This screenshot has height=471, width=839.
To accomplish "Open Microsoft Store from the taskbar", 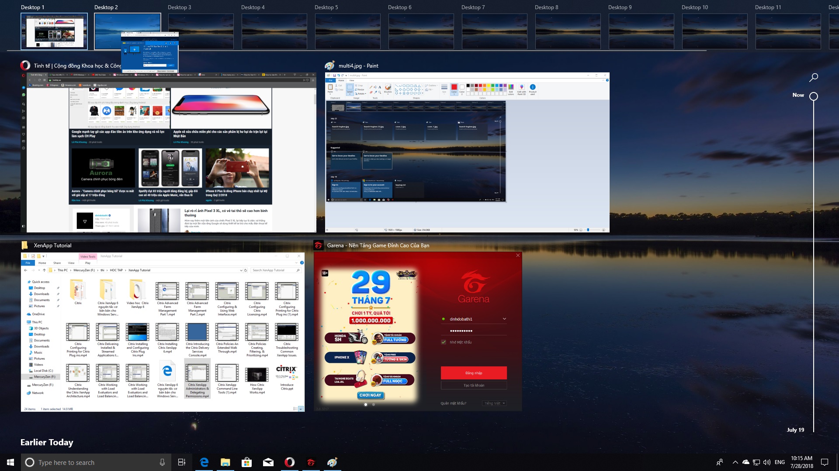I will (x=247, y=462).
